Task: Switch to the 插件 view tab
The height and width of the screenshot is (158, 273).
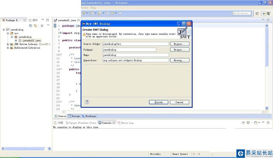Action: [x=33, y=20]
